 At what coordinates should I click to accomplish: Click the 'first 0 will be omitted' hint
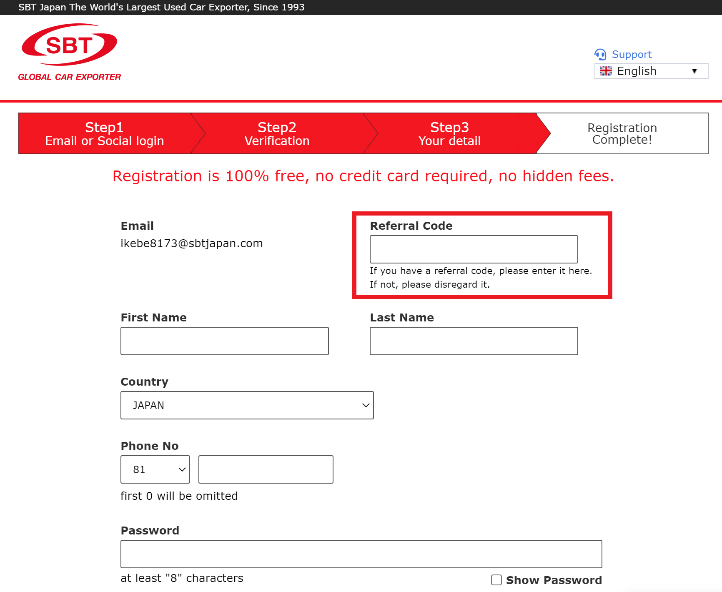179,496
